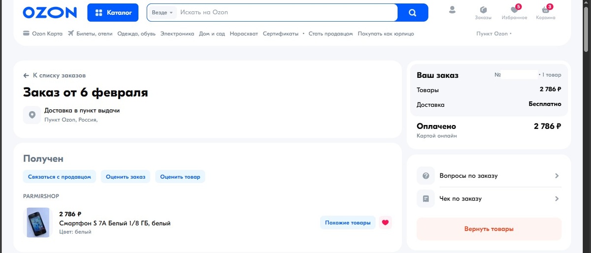Image resolution: width=591 pixels, height=253 pixels.
Task: Open Сертификаты link
Action: pyautogui.click(x=281, y=34)
